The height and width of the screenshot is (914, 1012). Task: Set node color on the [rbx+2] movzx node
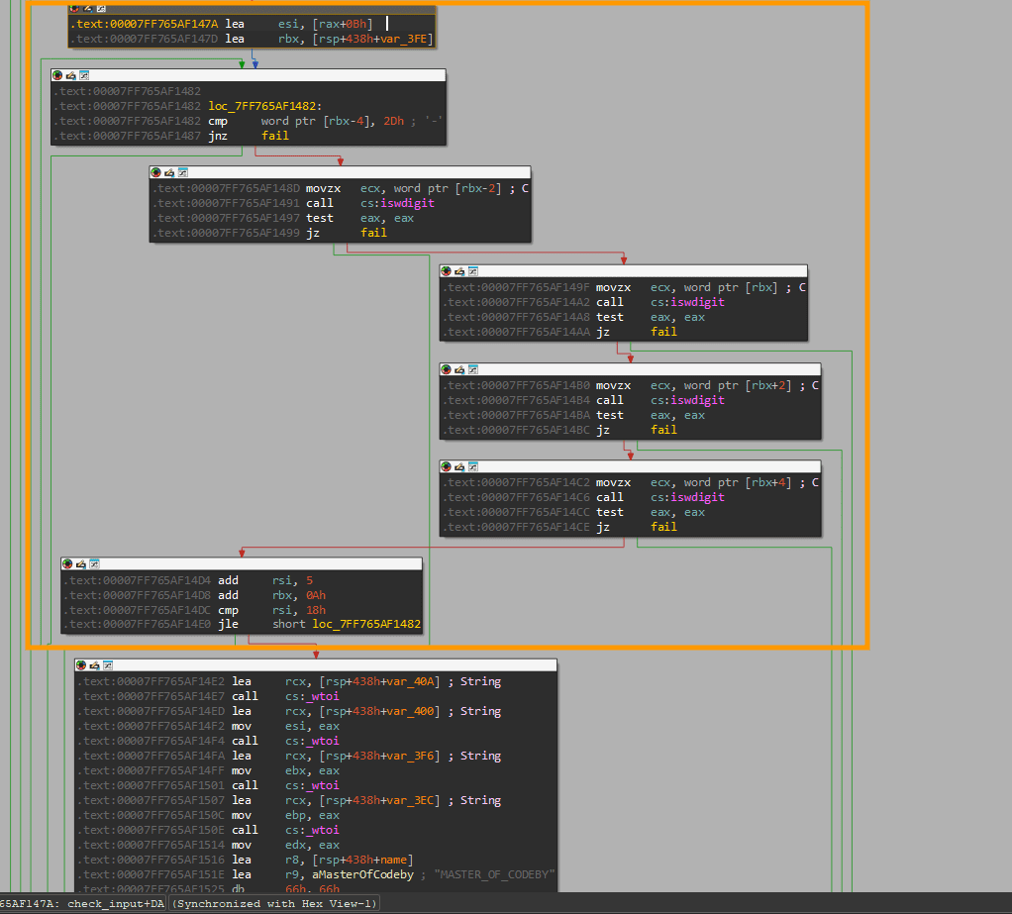446,369
